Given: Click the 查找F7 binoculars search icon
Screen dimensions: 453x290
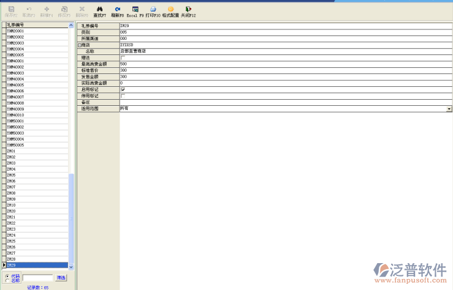Looking at the screenshot, I should point(99,9).
